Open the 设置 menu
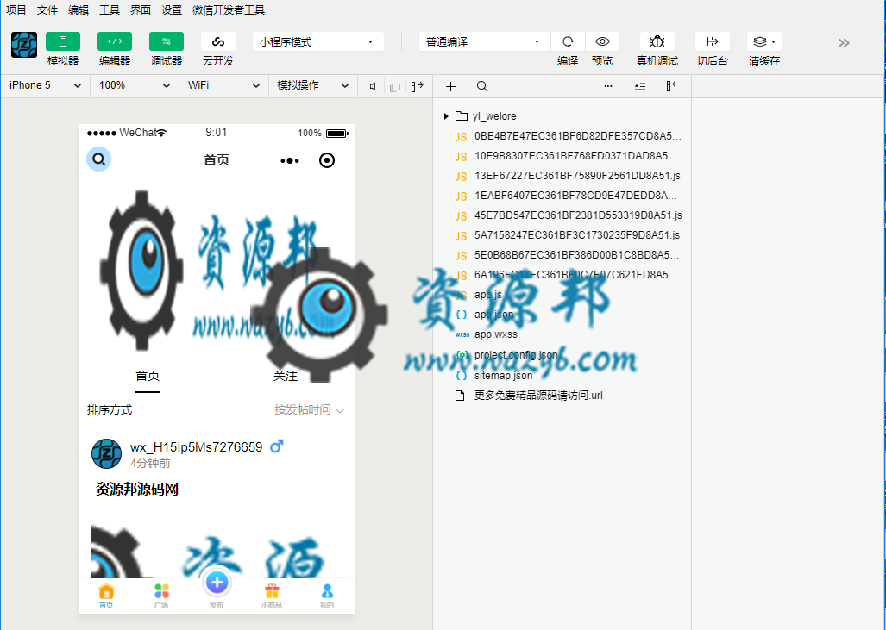The image size is (886, 630). click(x=172, y=9)
